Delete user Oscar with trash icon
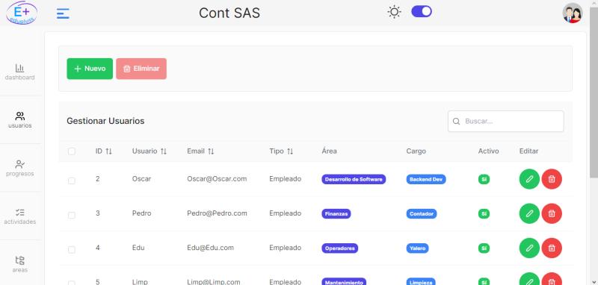 coord(552,179)
